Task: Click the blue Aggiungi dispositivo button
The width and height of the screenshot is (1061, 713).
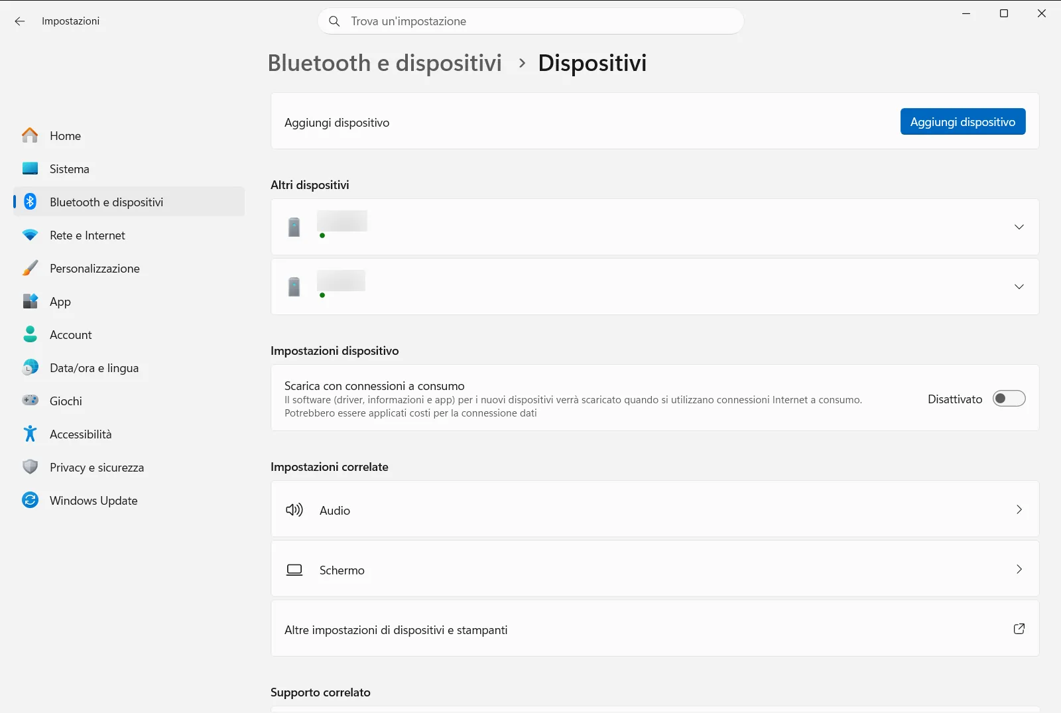Action: coord(963,121)
